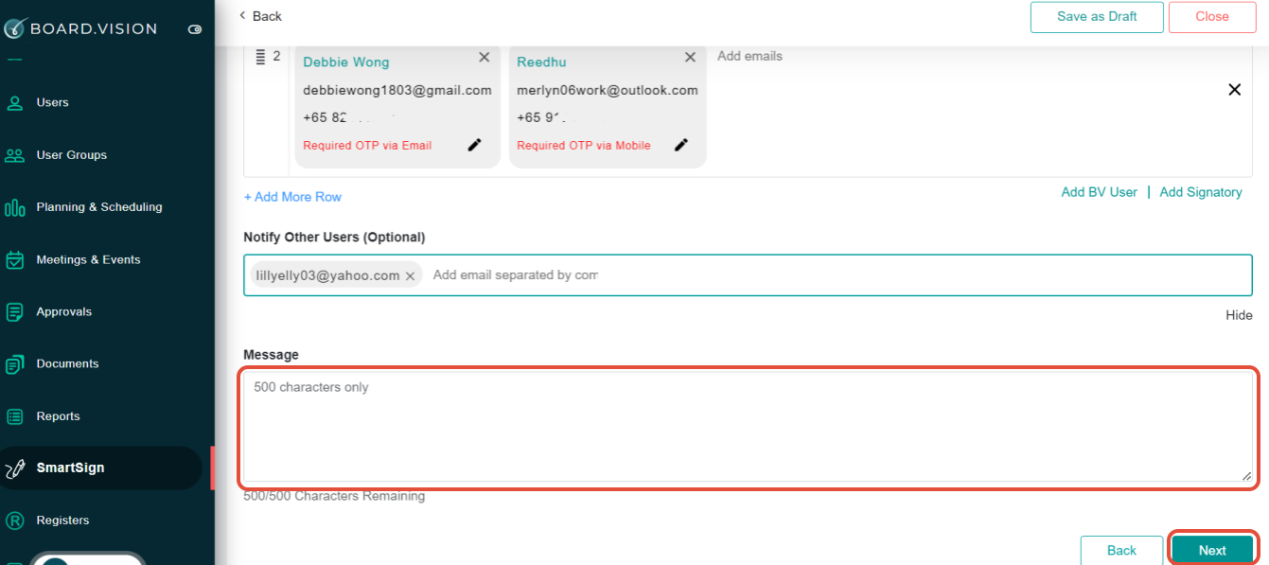Click the Add emails field in row 2

[749, 56]
